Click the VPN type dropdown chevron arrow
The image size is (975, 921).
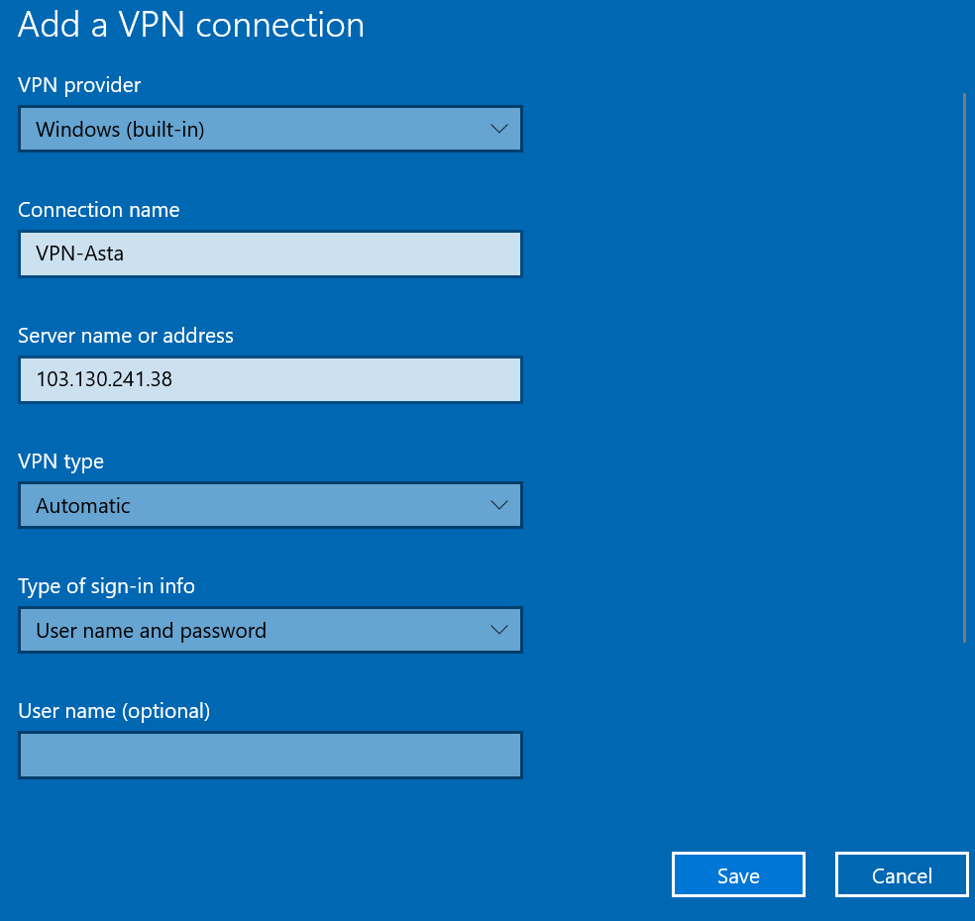498,505
